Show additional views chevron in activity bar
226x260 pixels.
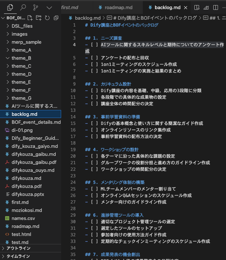49,8
